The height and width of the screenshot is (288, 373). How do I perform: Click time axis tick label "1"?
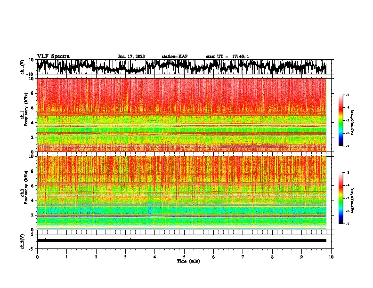coord(66,257)
